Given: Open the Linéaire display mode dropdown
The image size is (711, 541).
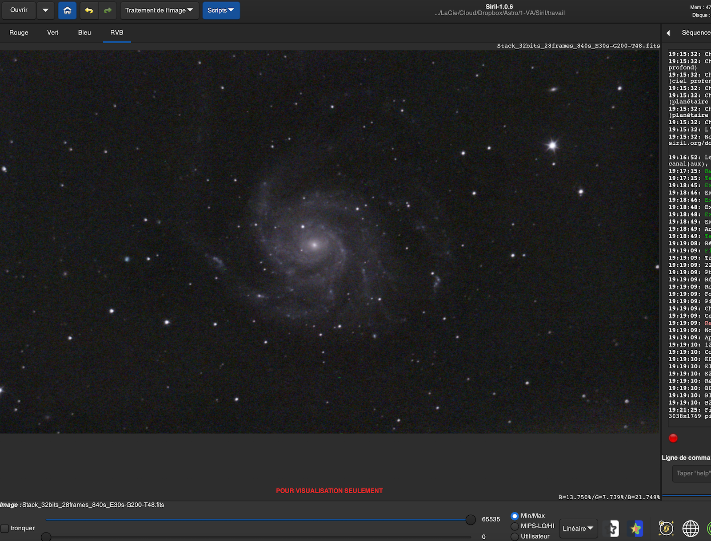Looking at the screenshot, I should [x=578, y=528].
